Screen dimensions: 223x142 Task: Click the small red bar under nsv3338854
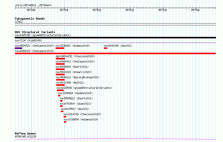pyautogui.click(x=65, y=122)
